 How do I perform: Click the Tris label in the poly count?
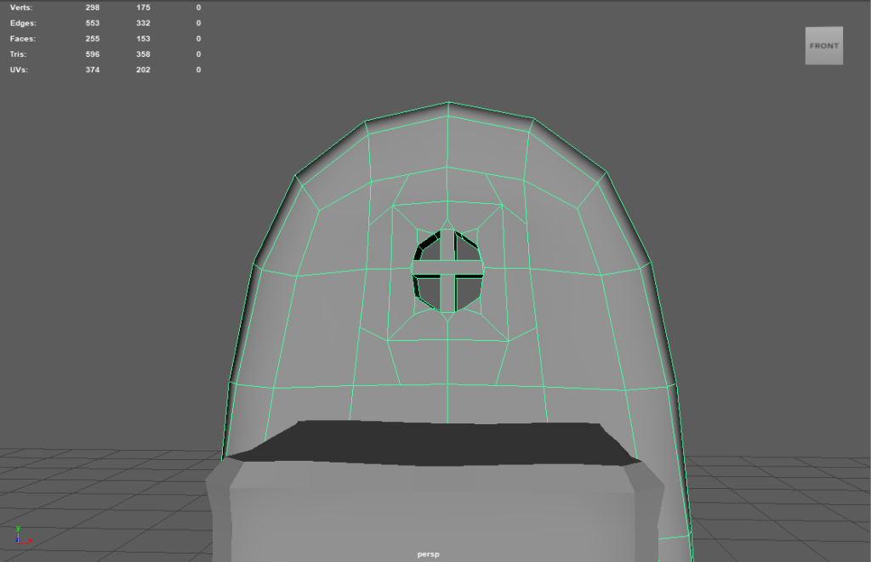pyautogui.click(x=19, y=54)
